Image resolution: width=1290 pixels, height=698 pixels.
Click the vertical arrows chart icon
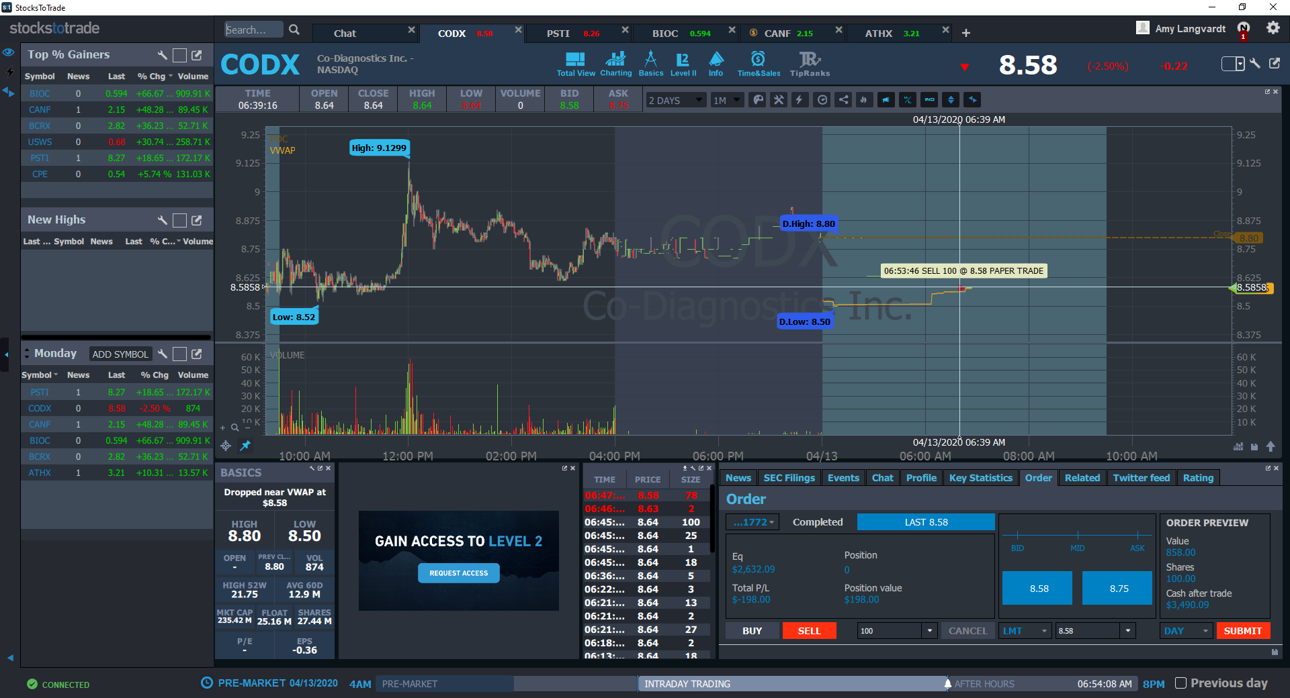click(x=951, y=100)
